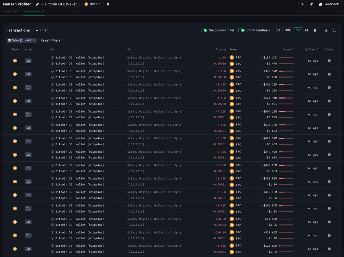
Task: Copy the wallet address using the clipboard icon
Action: coord(108,4)
